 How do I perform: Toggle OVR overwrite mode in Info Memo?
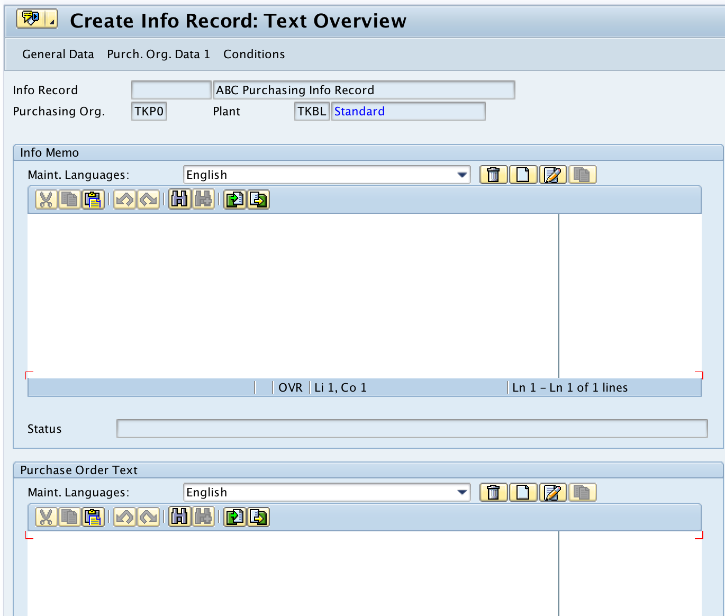click(291, 387)
